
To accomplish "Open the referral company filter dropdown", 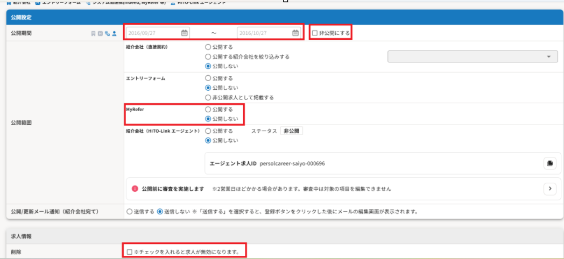I will 472,56.
